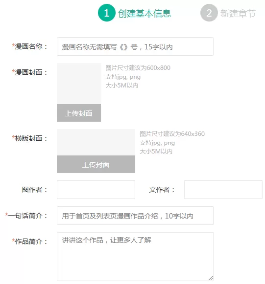Image resolution: width=265 pixels, height=284 pixels.
Task: Click the 横版封面 landscape preview placeholder
Action: coord(96,142)
